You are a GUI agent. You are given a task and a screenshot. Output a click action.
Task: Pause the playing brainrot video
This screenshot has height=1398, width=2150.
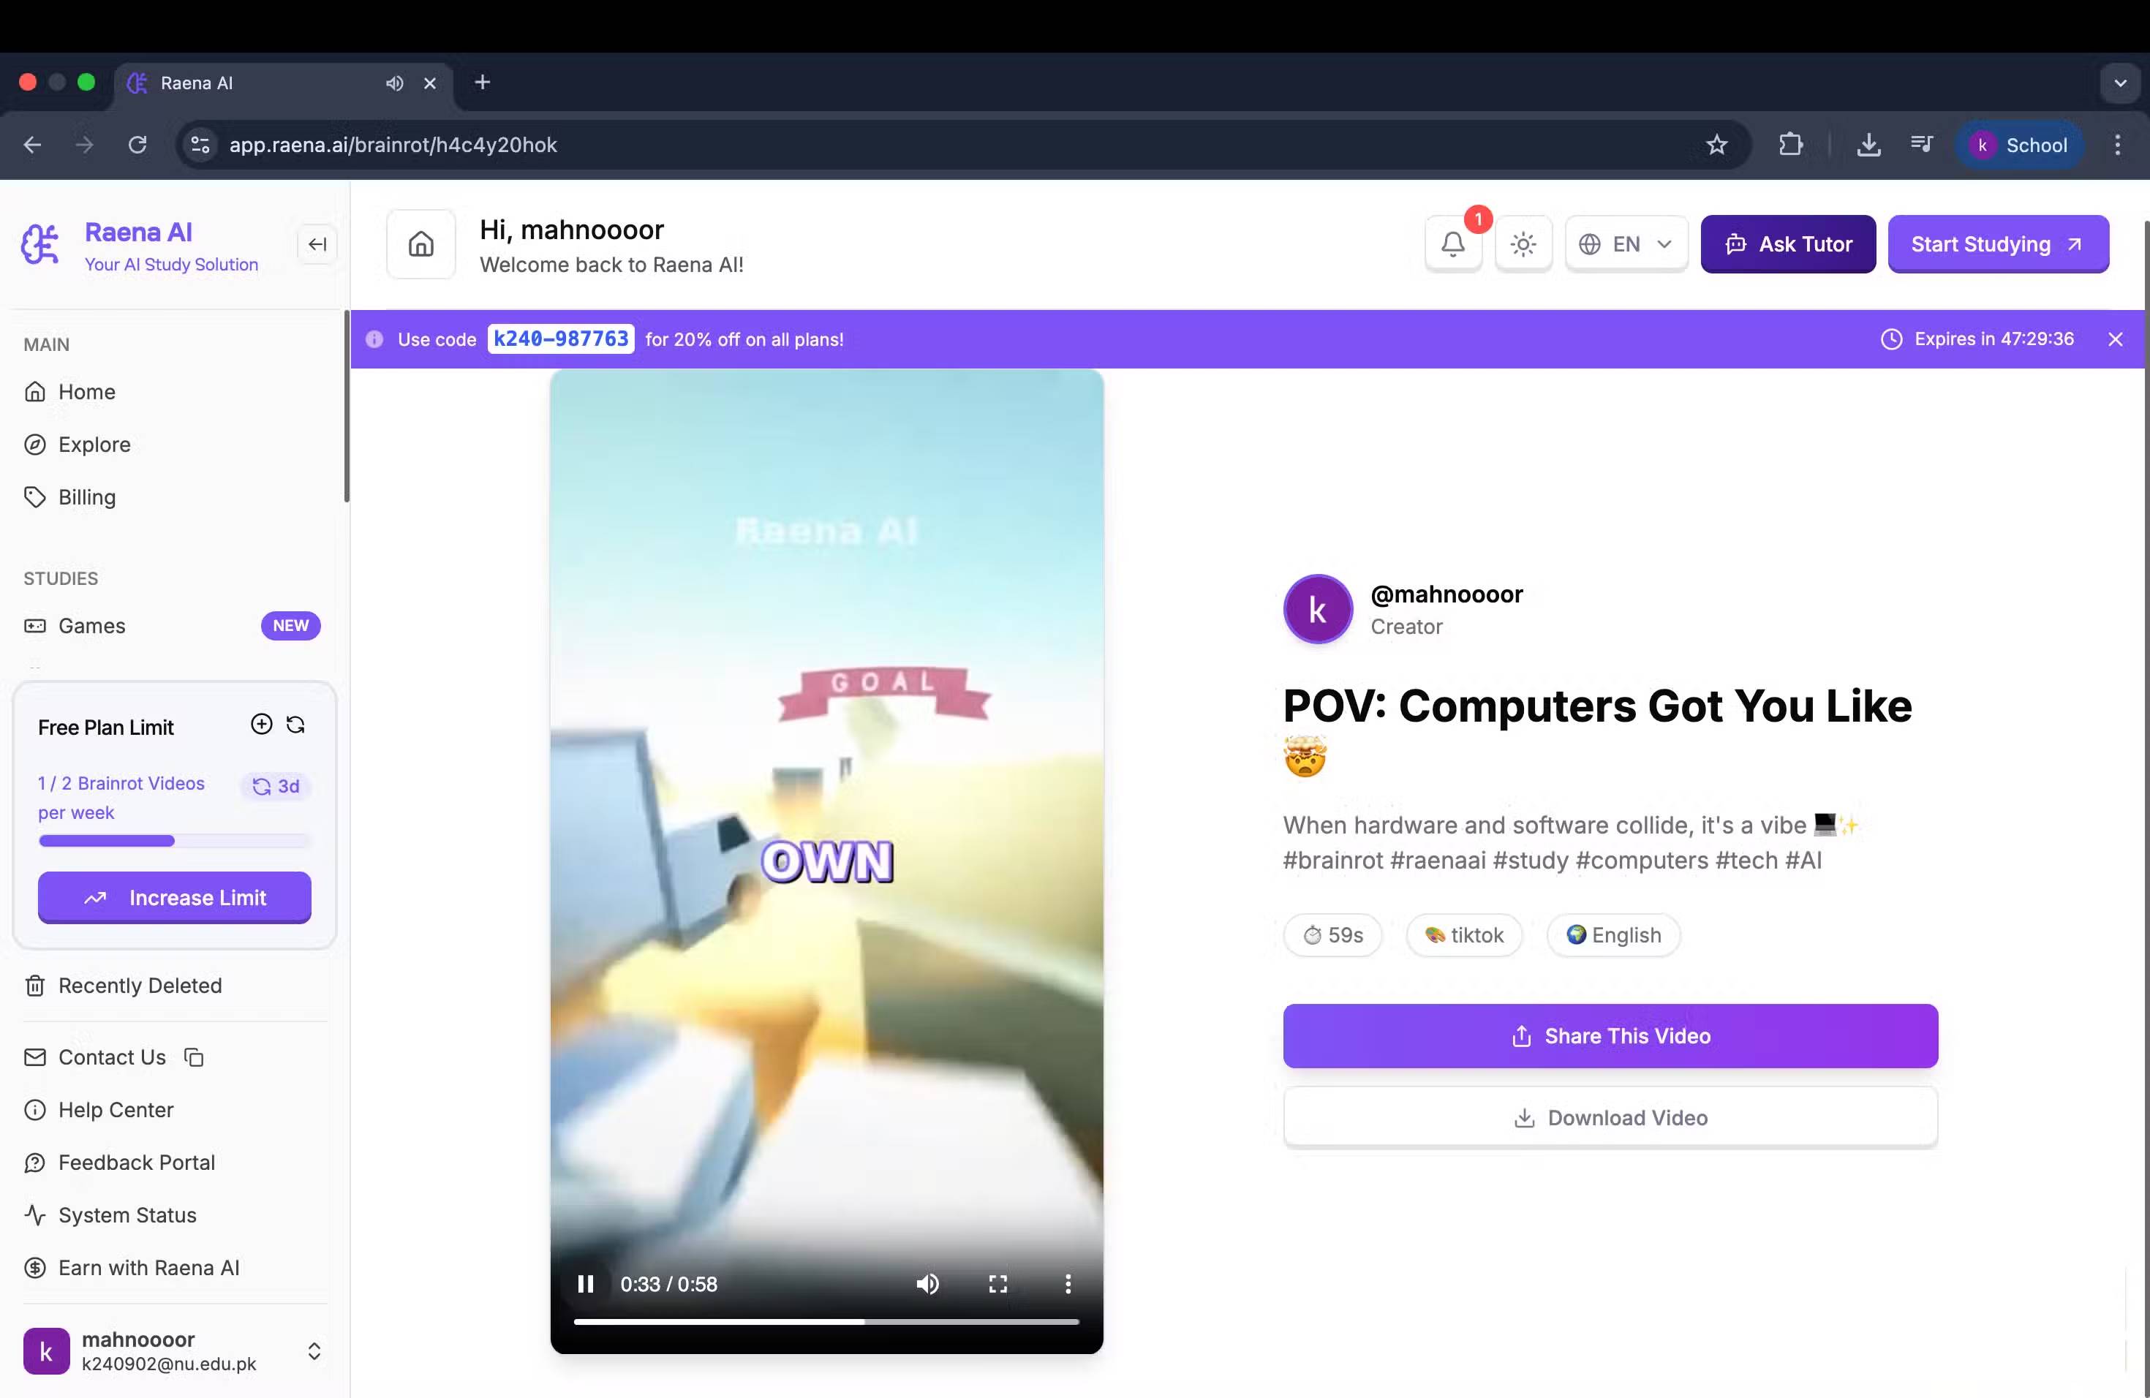point(585,1283)
